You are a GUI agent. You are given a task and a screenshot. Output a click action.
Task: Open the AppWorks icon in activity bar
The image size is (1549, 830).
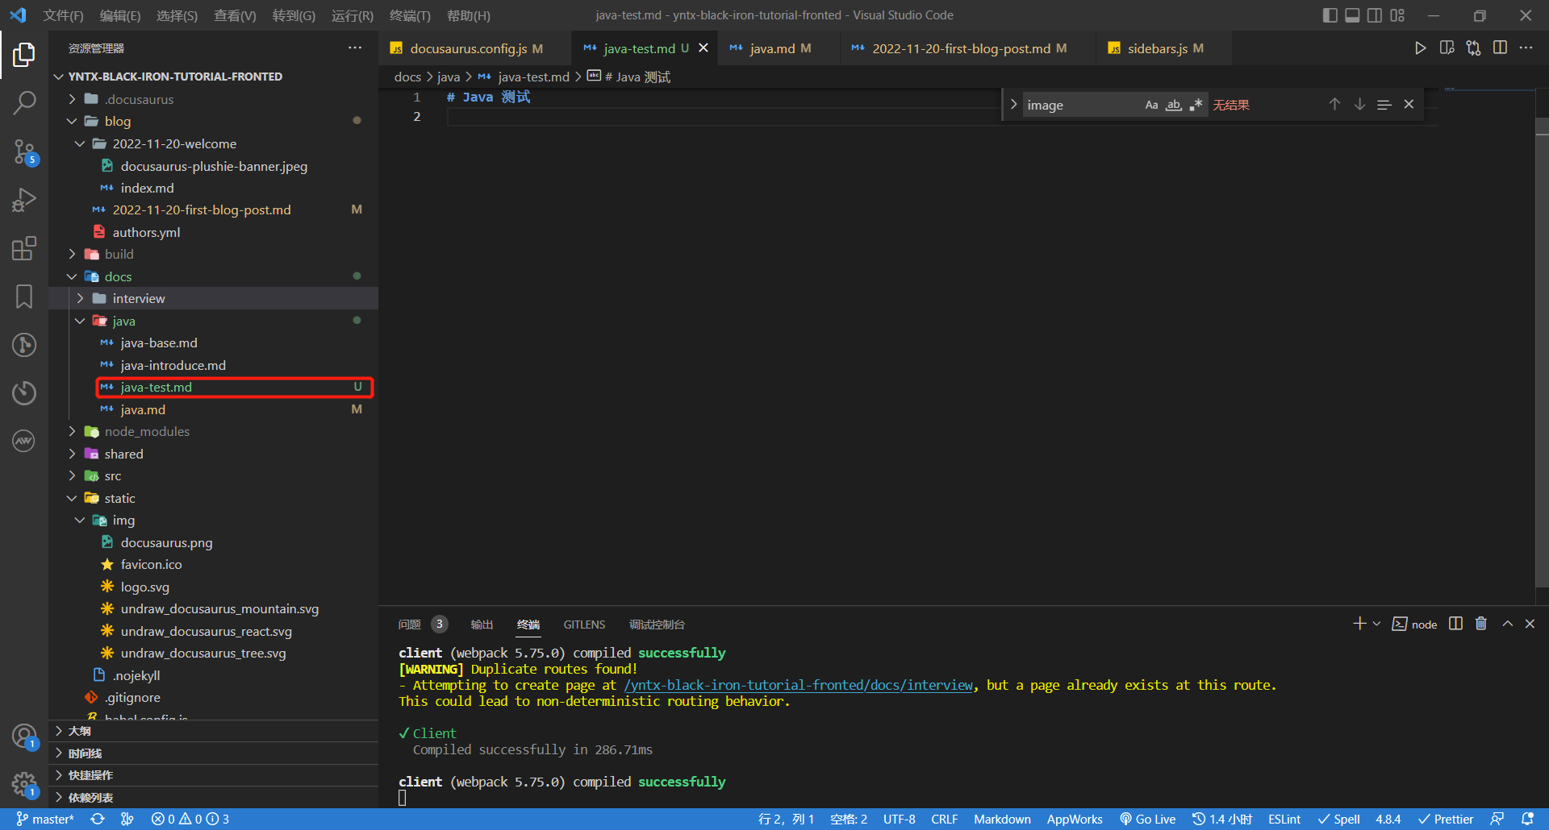24,441
